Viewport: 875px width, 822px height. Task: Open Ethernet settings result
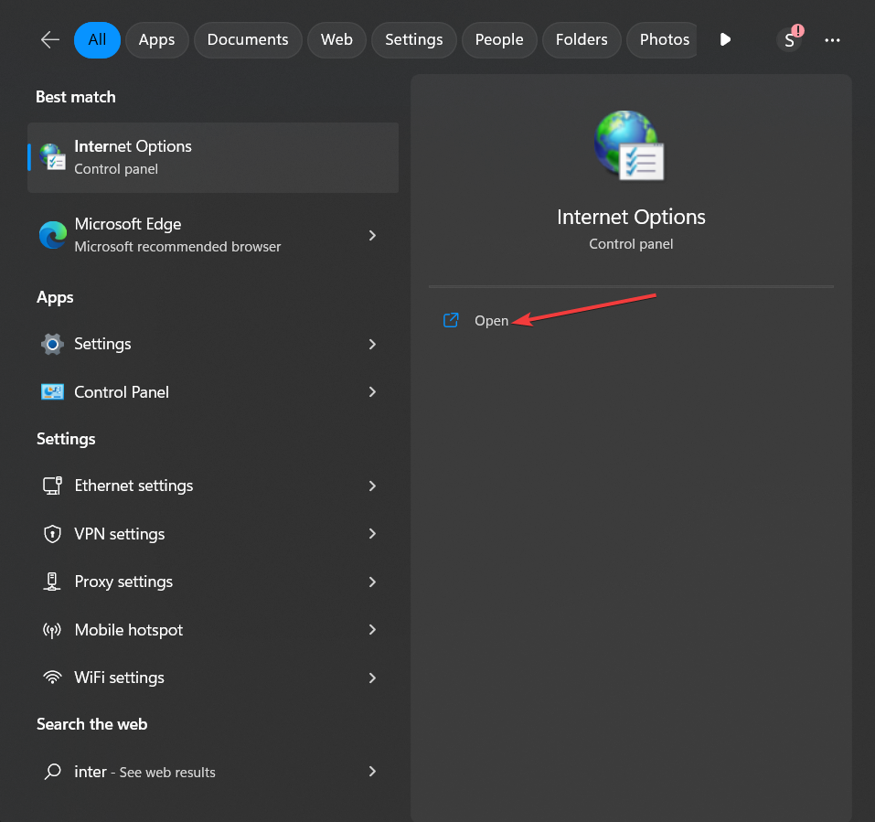(213, 486)
